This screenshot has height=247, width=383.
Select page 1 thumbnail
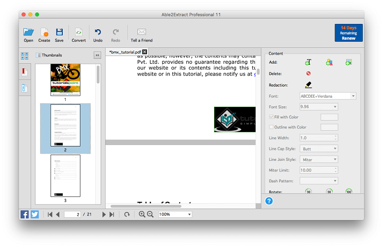[x=65, y=80]
